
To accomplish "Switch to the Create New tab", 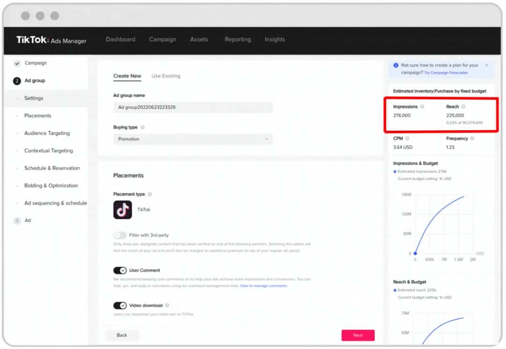I will [127, 76].
